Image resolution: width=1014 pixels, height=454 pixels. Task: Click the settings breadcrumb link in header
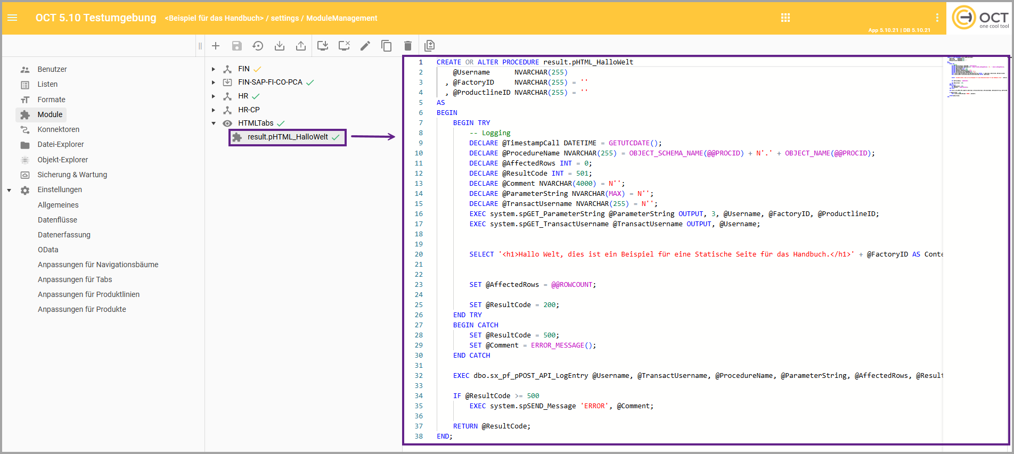pos(284,18)
